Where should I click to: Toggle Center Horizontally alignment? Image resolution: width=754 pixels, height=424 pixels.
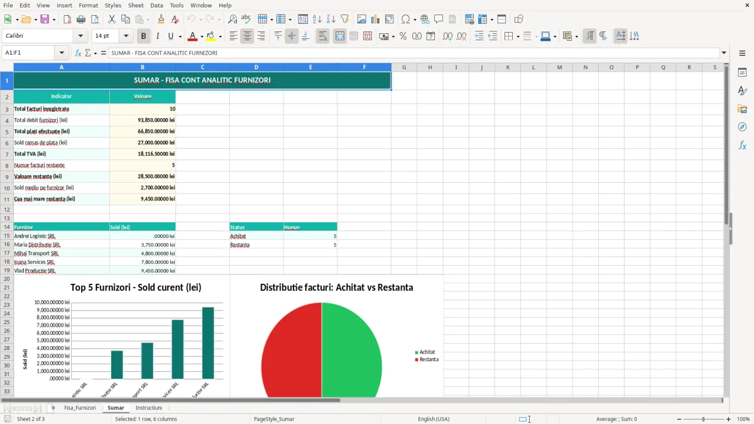point(247,36)
